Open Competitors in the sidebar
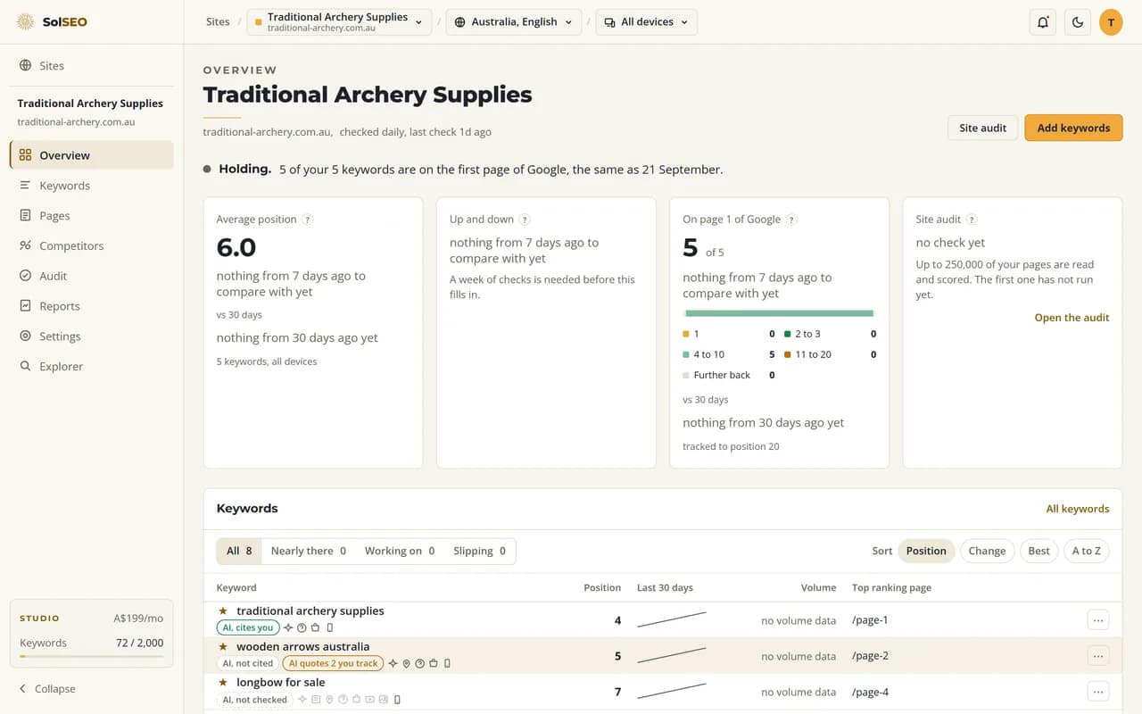 point(91,245)
